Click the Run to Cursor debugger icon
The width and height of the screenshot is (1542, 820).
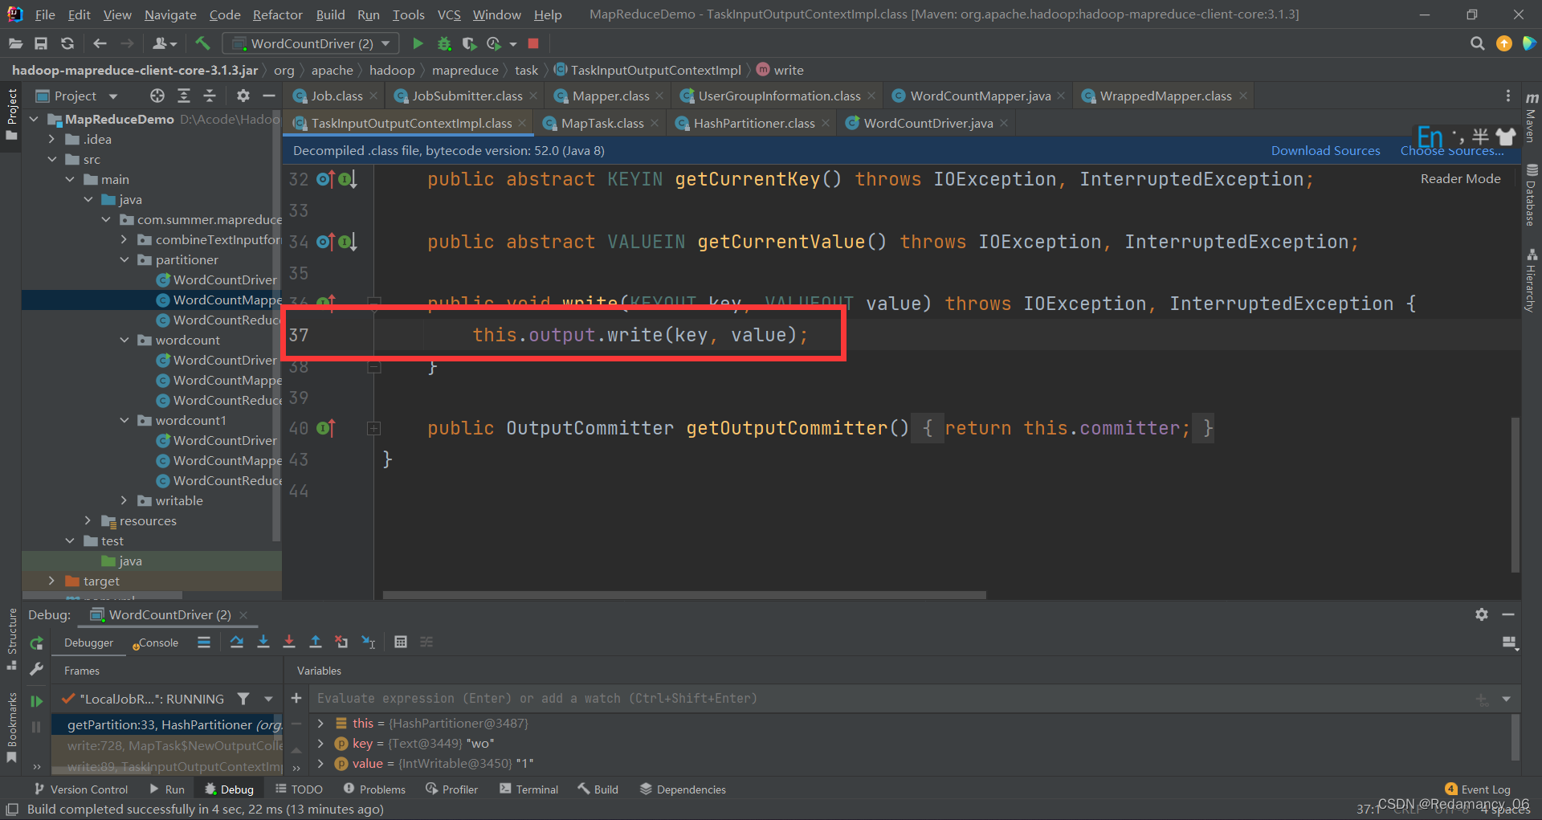point(369,642)
